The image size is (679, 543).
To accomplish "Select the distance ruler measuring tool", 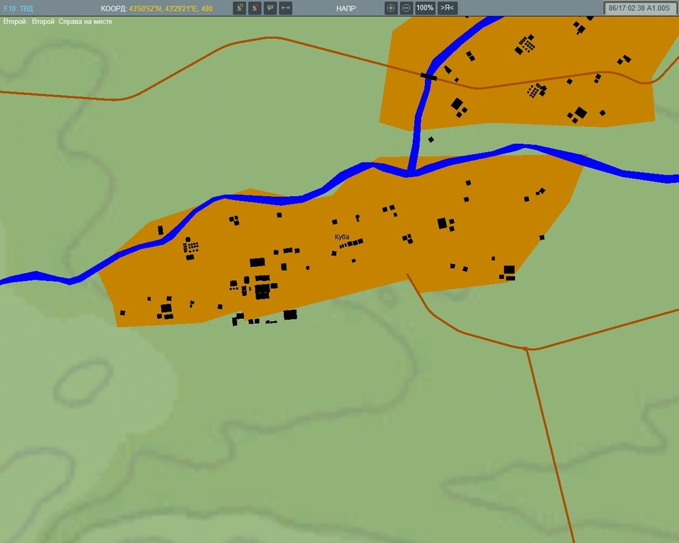I will point(285,8).
